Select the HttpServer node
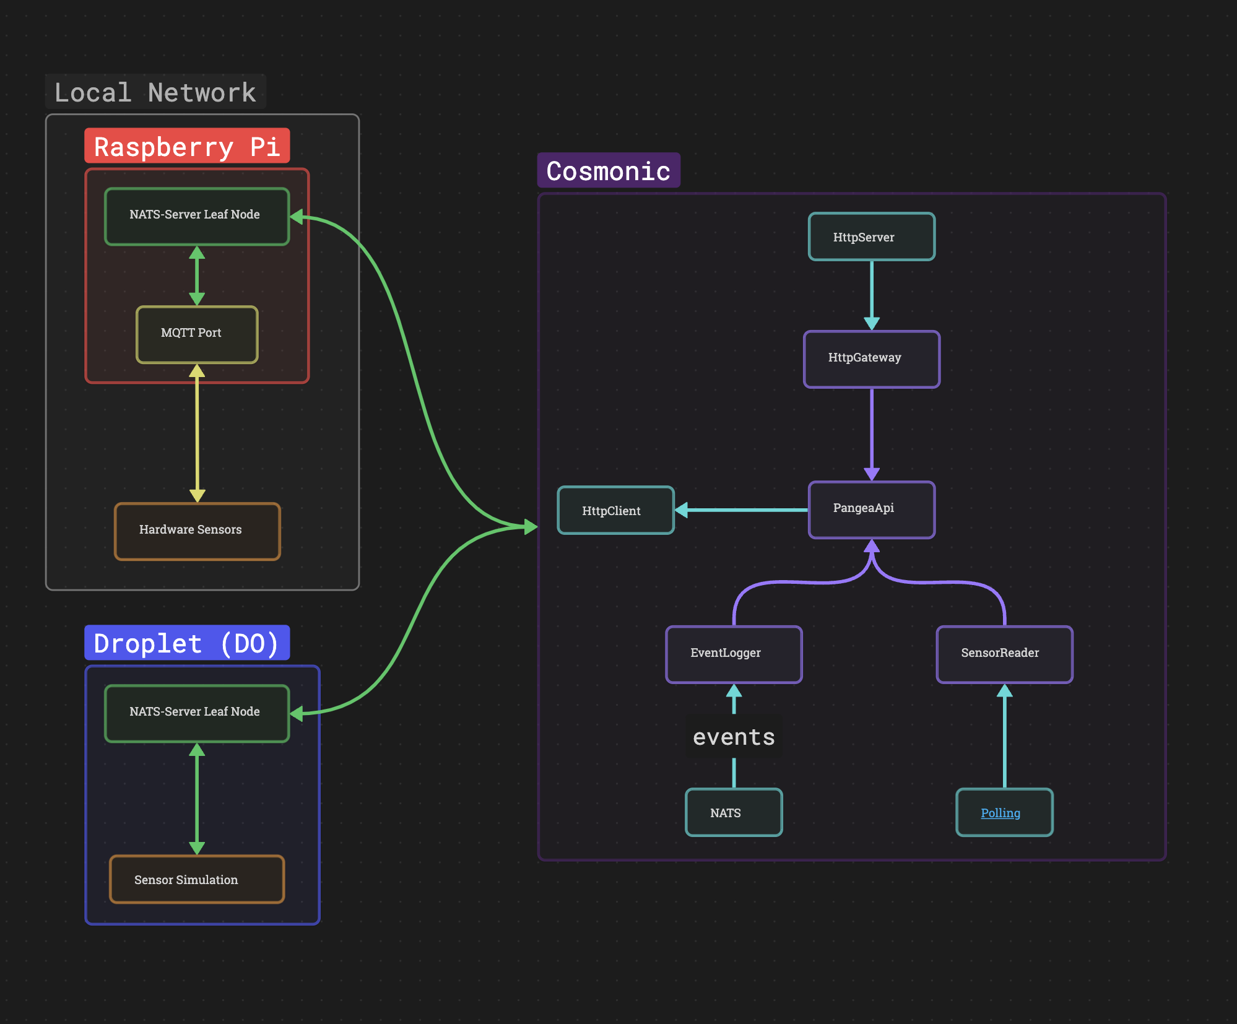The image size is (1237, 1024). tap(871, 237)
